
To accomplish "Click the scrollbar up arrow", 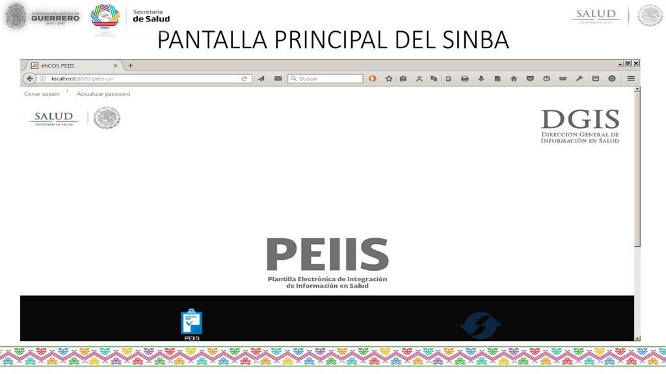I will pos(637,90).
